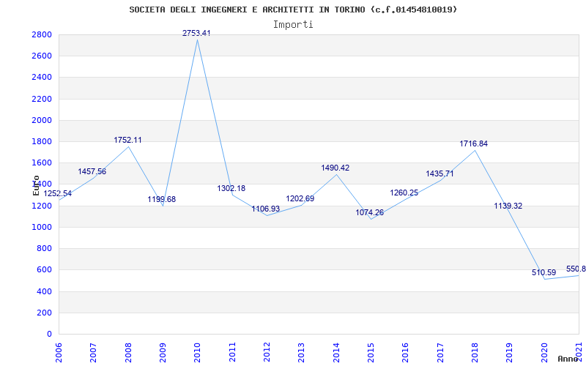Image resolution: width=586 pixels, height=366 pixels.
Task: Click the 2012 x-axis label
Action: click(x=267, y=352)
